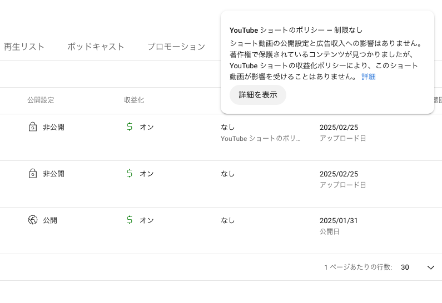The width and height of the screenshot is (442, 303).
Task: Click globe icon next to 公開
Action: click(x=33, y=220)
